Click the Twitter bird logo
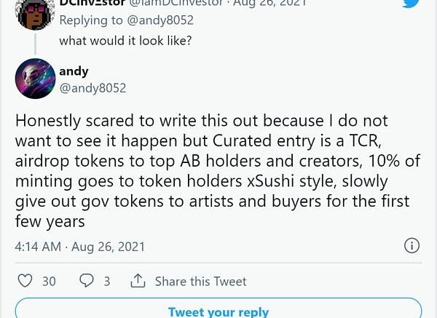 click(411, 4)
